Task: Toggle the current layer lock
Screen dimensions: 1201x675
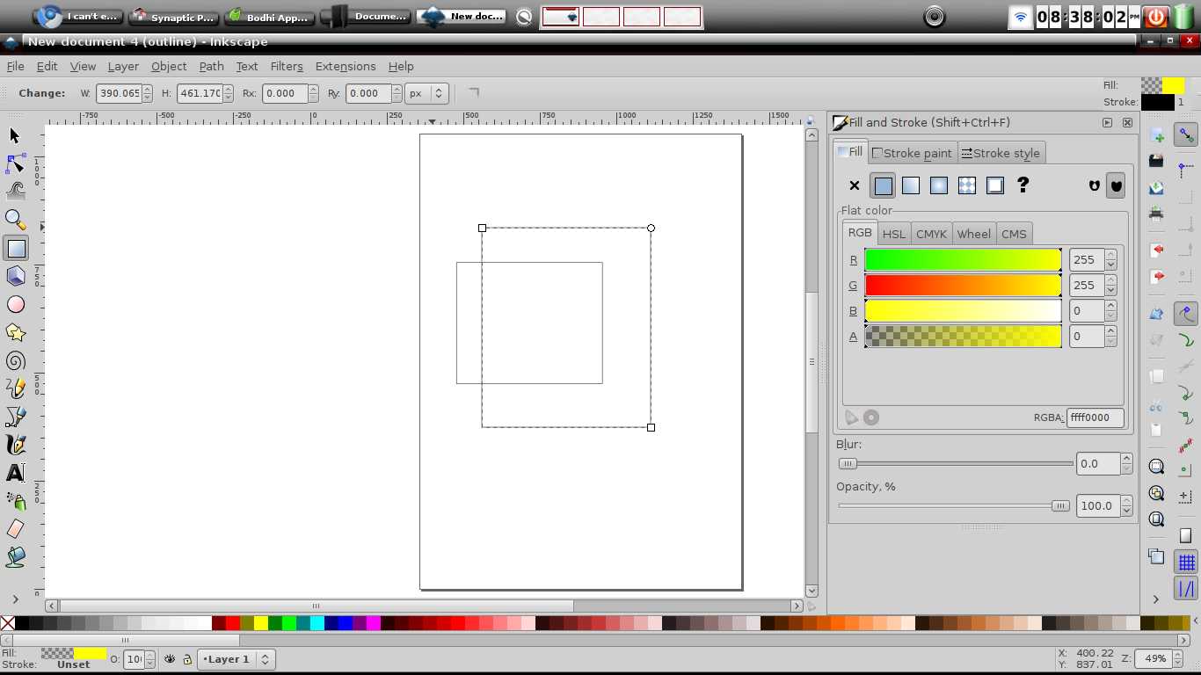Action: point(187,659)
